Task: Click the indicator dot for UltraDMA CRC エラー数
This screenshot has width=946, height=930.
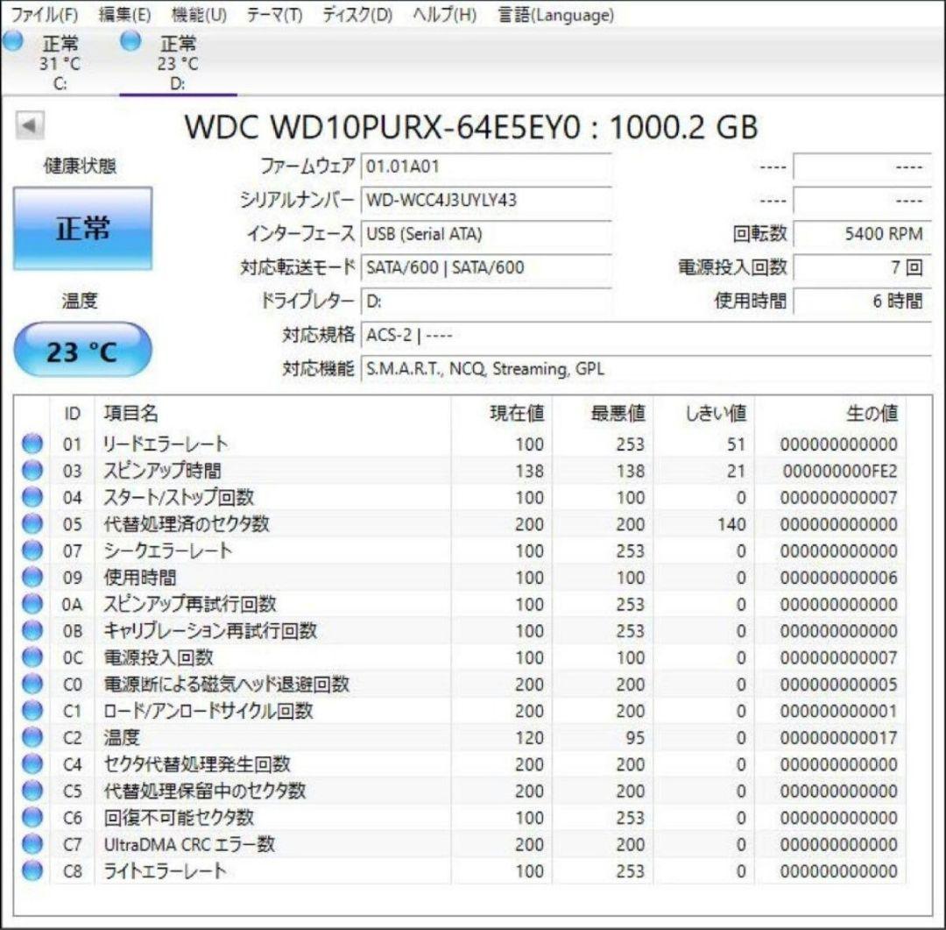Action: point(32,844)
